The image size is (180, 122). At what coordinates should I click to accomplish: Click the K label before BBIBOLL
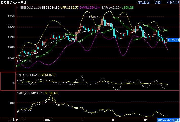[x=17, y=8]
